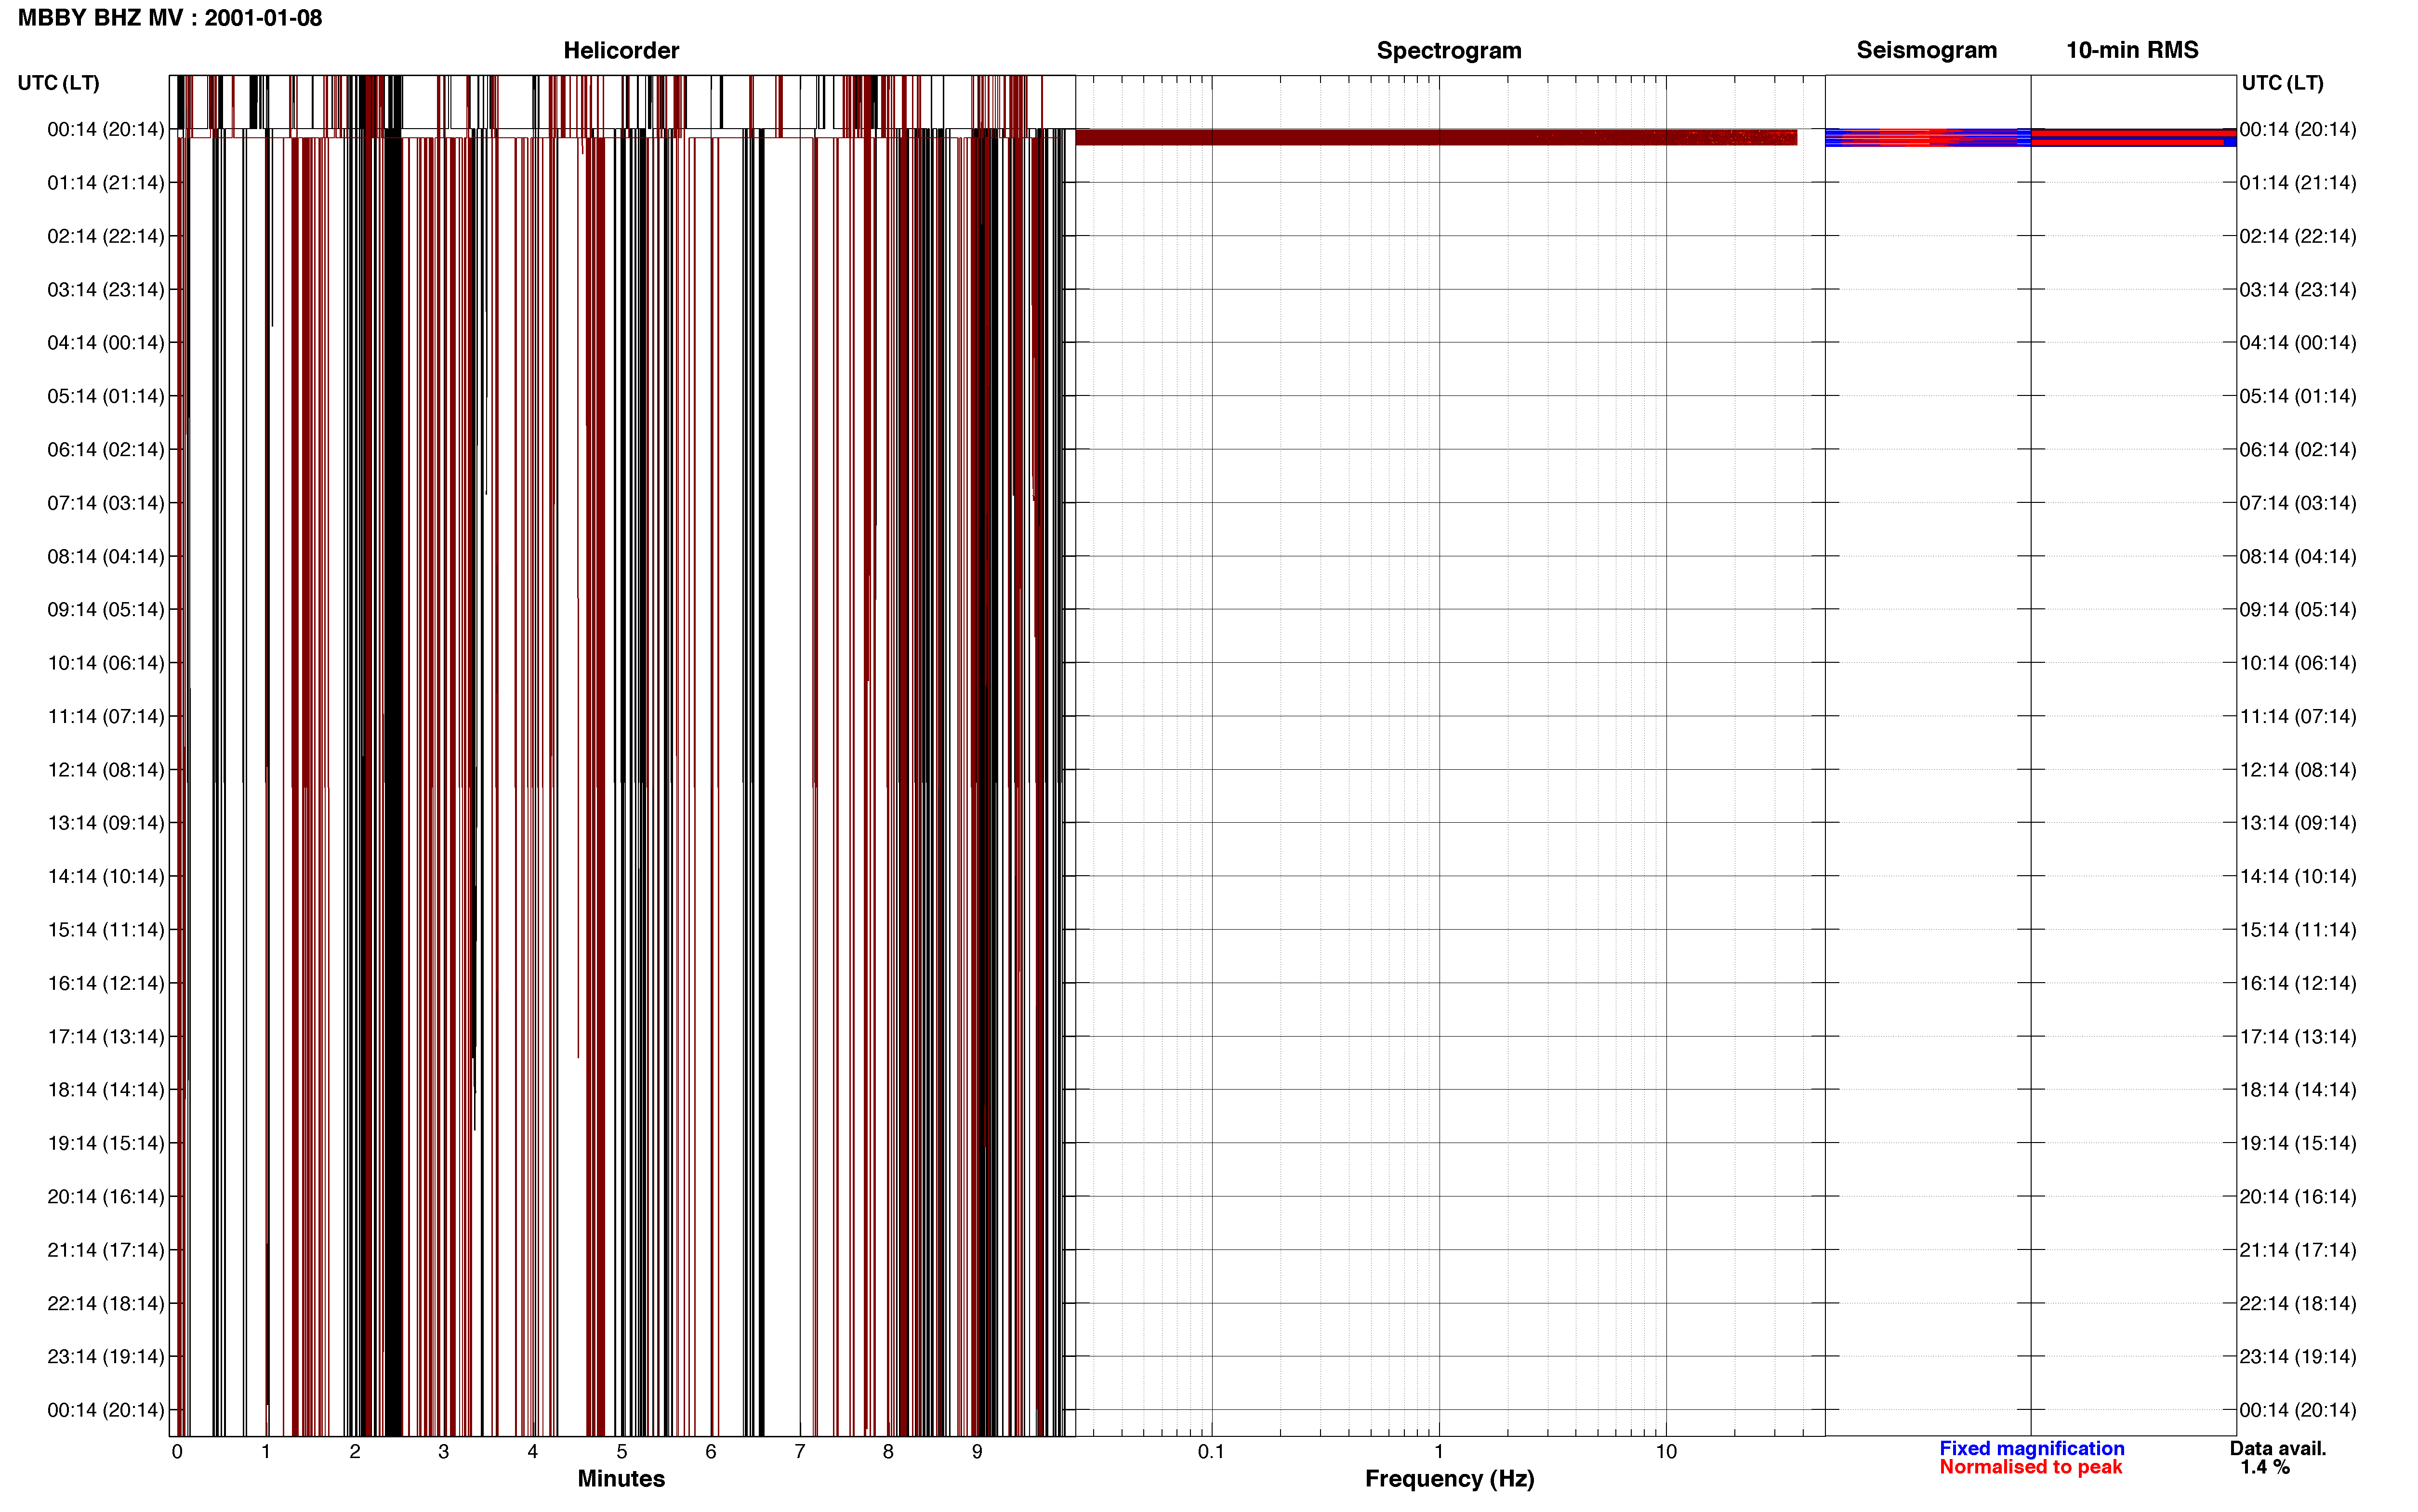Click the 'Seismogram' panel heading
Image resolution: width=2418 pixels, height=1512 pixels.
1926,50
